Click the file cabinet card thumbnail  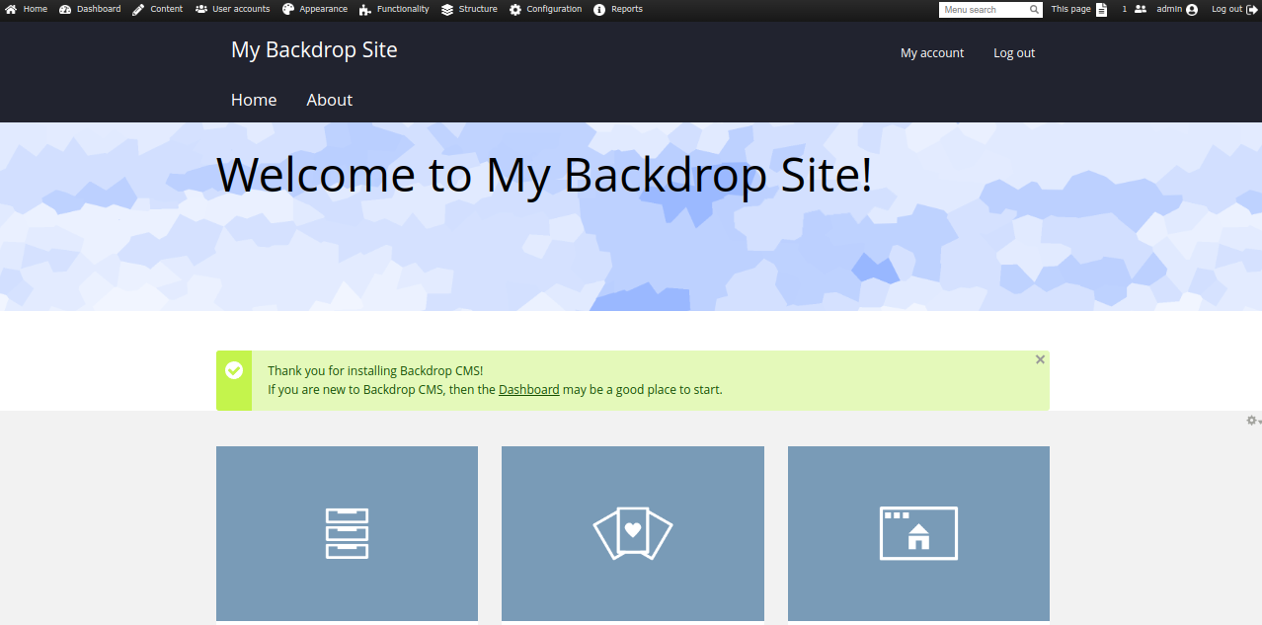[x=347, y=533]
